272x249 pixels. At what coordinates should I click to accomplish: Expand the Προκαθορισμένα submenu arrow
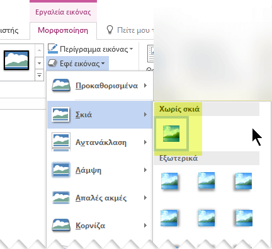tap(145, 86)
